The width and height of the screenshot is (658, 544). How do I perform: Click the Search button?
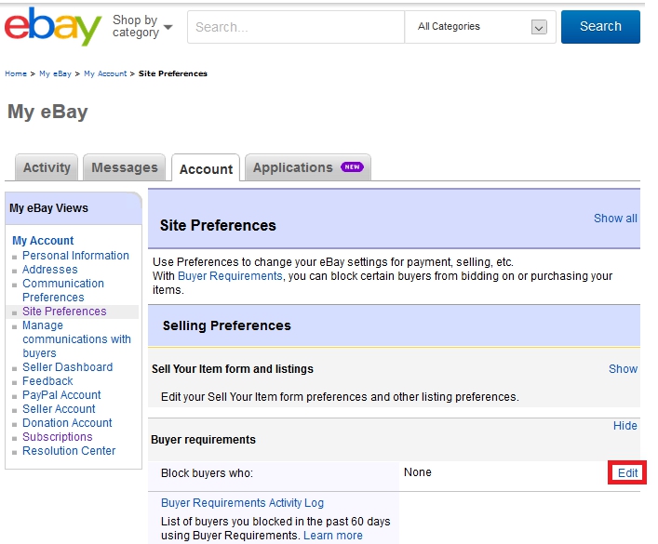click(600, 27)
